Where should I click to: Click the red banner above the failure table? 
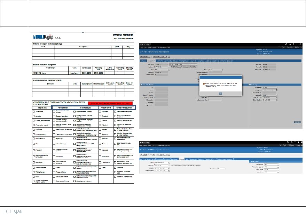pos(110,103)
